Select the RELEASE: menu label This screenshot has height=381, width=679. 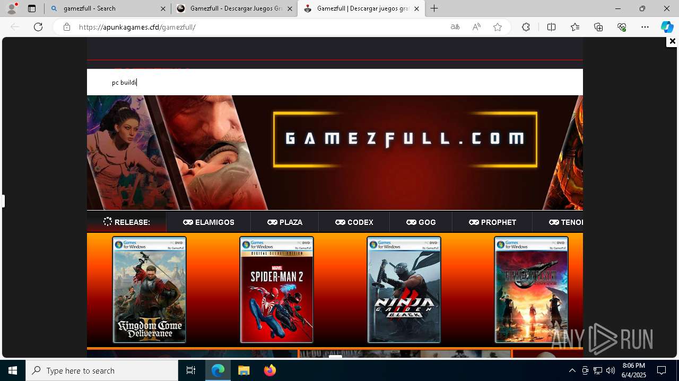(x=127, y=222)
